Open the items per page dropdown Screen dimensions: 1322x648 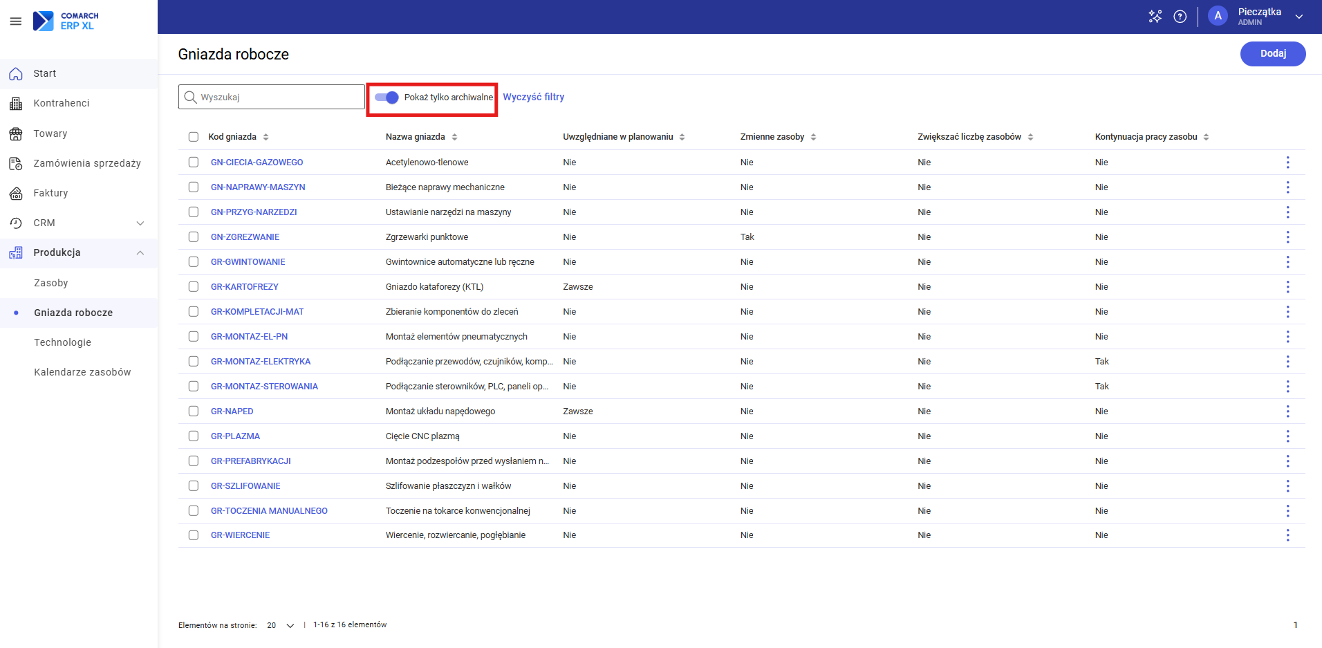point(281,625)
